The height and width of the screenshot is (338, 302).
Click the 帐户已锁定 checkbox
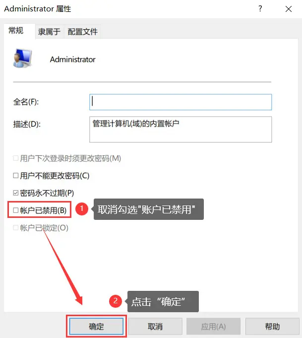(x=15, y=228)
